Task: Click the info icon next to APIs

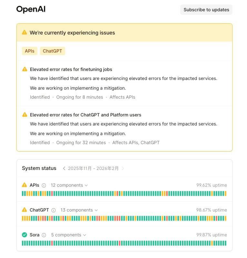Action: 44,185
